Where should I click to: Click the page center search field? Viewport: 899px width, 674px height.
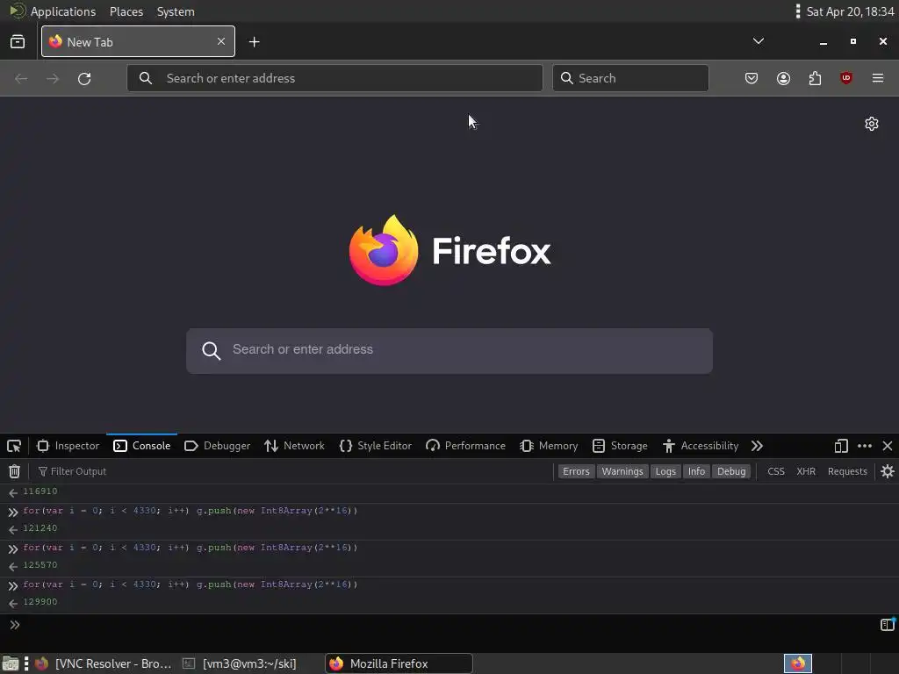(449, 351)
